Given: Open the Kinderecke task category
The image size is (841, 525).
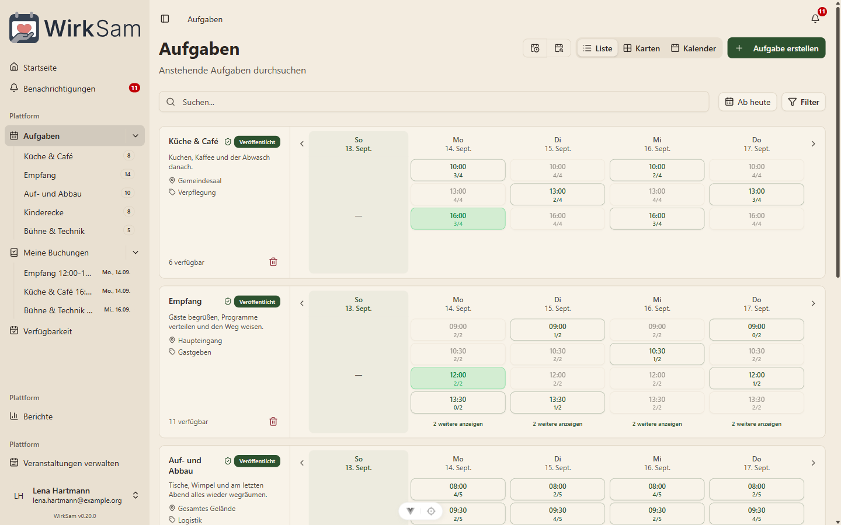Looking at the screenshot, I should click(x=78, y=212).
